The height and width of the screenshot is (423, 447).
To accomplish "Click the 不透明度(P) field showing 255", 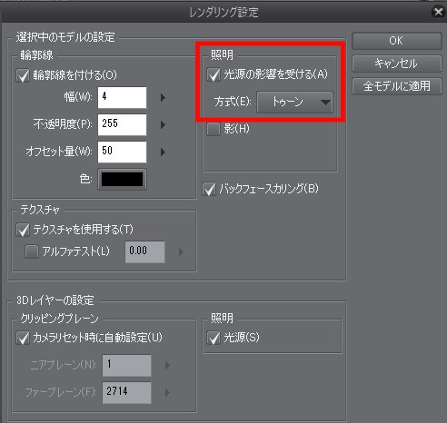I will pyautogui.click(x=122, y=124).
